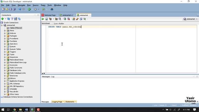Select Tables (Filtered) in connections tree

pyautogui.click(x=16, y=28)
